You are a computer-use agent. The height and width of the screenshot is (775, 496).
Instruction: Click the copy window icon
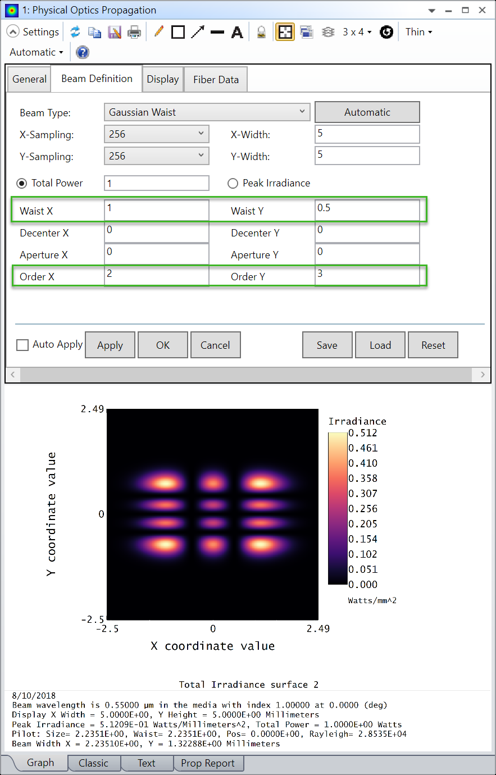click(x=95, y=32)
